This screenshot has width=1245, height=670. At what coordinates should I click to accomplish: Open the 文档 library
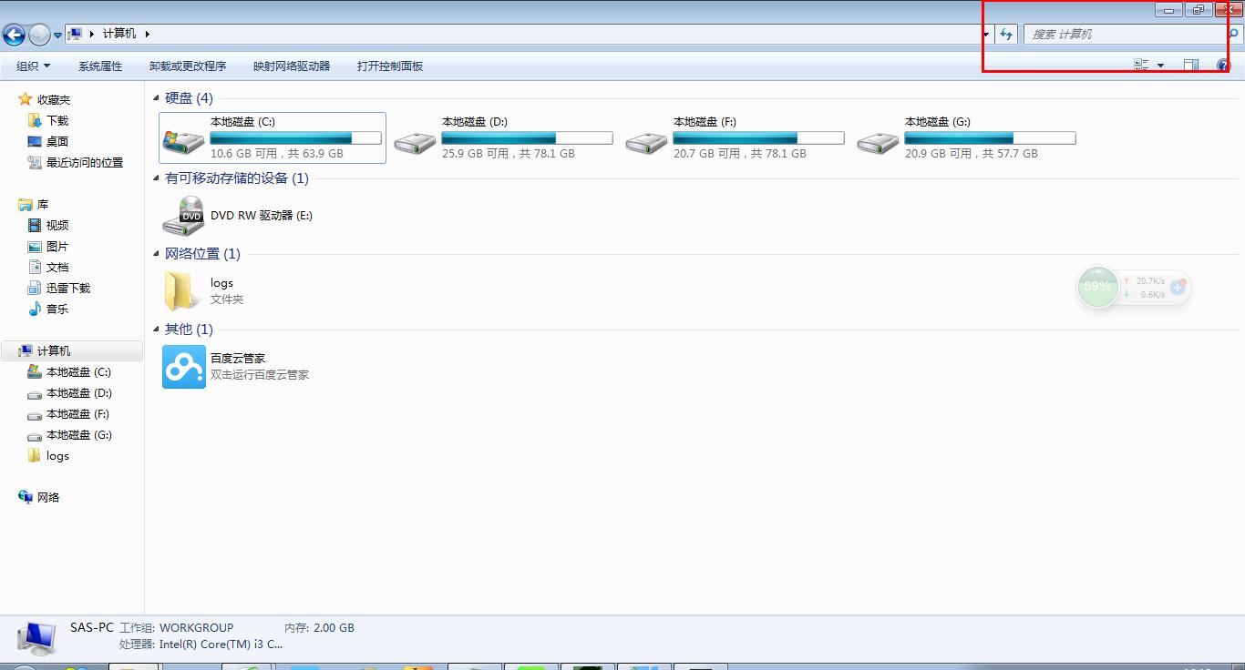tap(57, 267)
